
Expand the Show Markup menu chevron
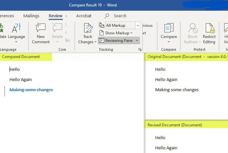tap(131, 33)
